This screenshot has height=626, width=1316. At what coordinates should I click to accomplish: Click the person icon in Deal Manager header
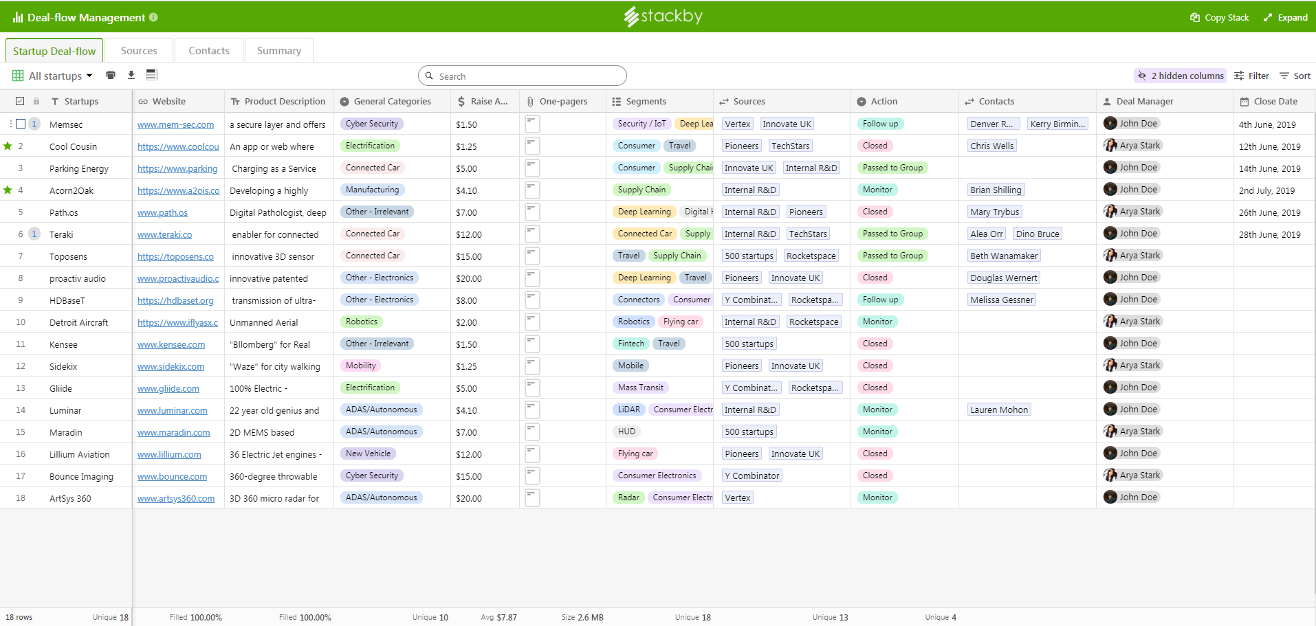pos(1107,101)
